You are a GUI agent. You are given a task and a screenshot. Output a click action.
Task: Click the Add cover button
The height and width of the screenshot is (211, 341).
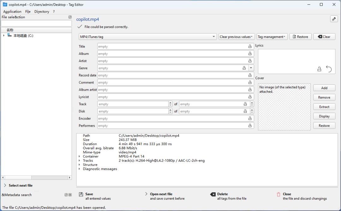[324, 88]
